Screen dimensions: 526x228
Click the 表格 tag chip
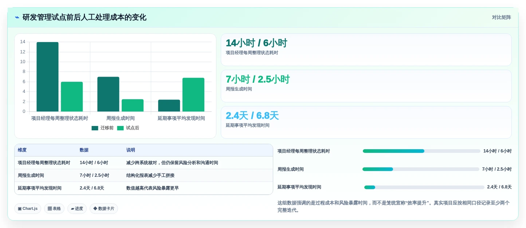[x=54, y=208]
